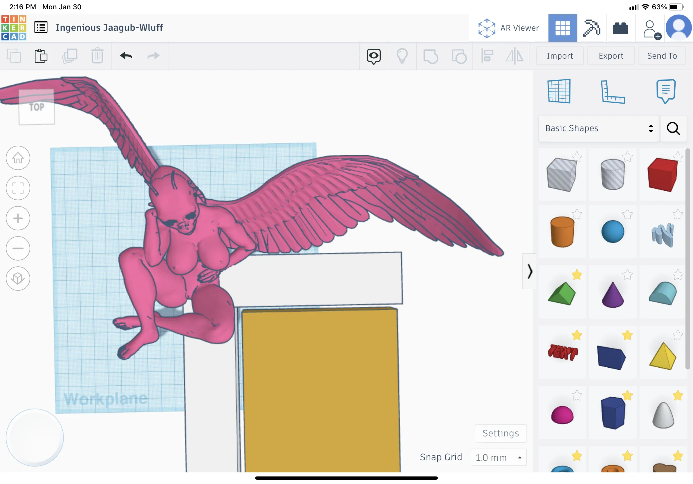Select the orange Cylinder shape
This screenshot has width=693, height=484.
[x=562, y=232]
